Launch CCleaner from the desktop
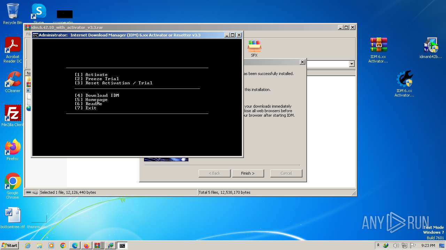This screenshot has height=250, width=446. pos(13,82)
